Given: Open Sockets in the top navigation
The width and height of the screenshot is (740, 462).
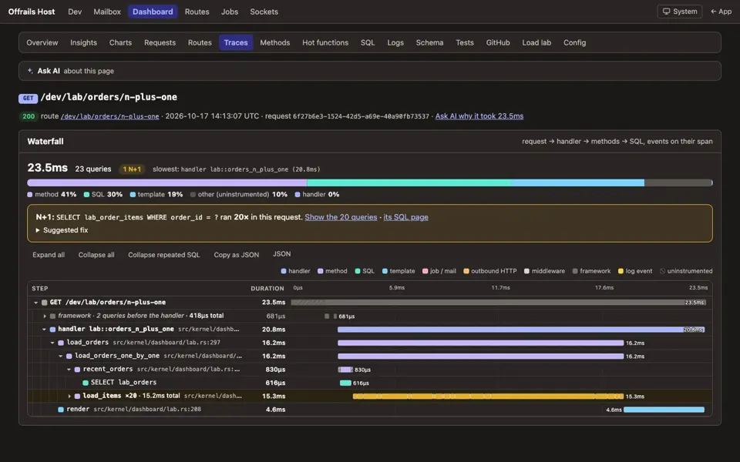Looking at the screenshot, I should coord(264,12).
